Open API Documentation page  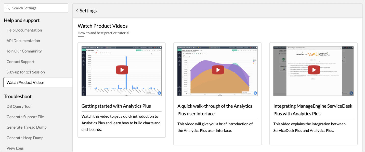[23, 41]
